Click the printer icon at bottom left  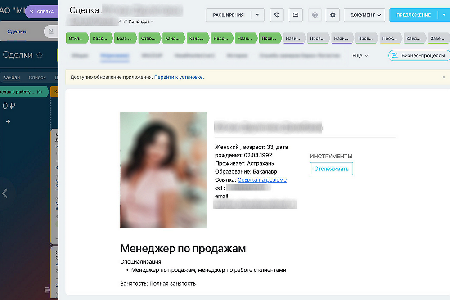coord(48,290)
